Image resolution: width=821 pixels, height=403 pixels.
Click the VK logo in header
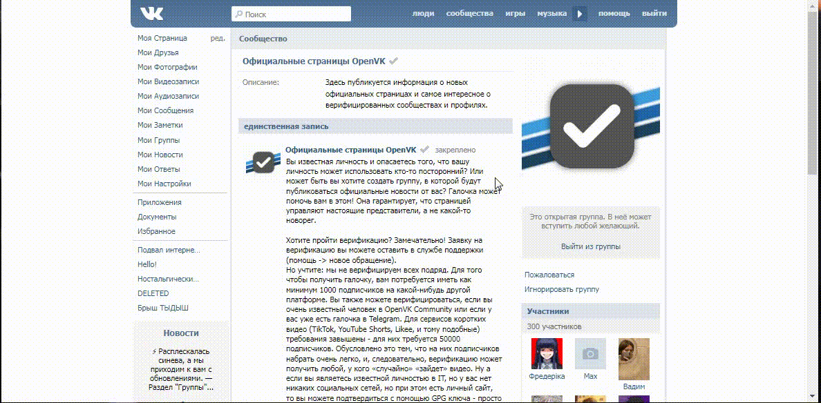pyautogui.click(x=152, y=13)
